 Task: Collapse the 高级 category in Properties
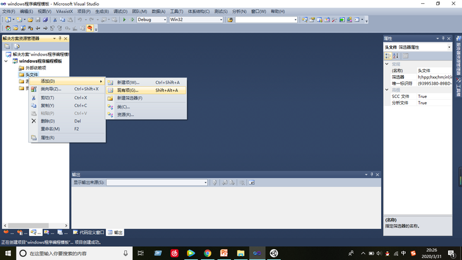click(387, 90)
